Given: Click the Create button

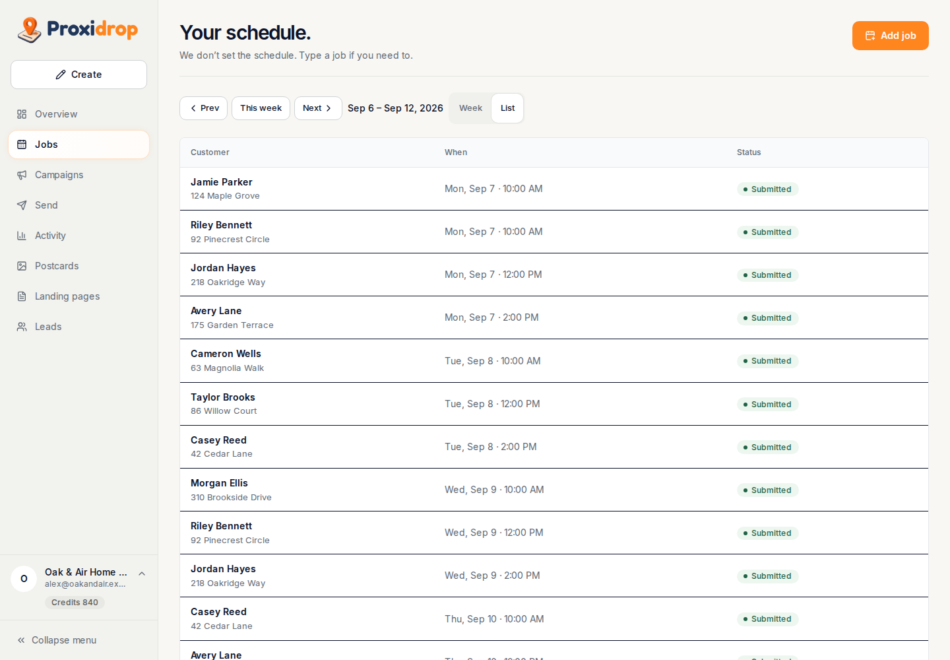Looking at the screenshot, I should (x=79, y=75).
